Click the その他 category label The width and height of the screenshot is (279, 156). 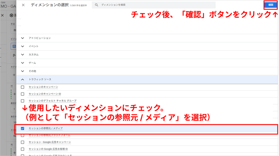pos(32,71)
